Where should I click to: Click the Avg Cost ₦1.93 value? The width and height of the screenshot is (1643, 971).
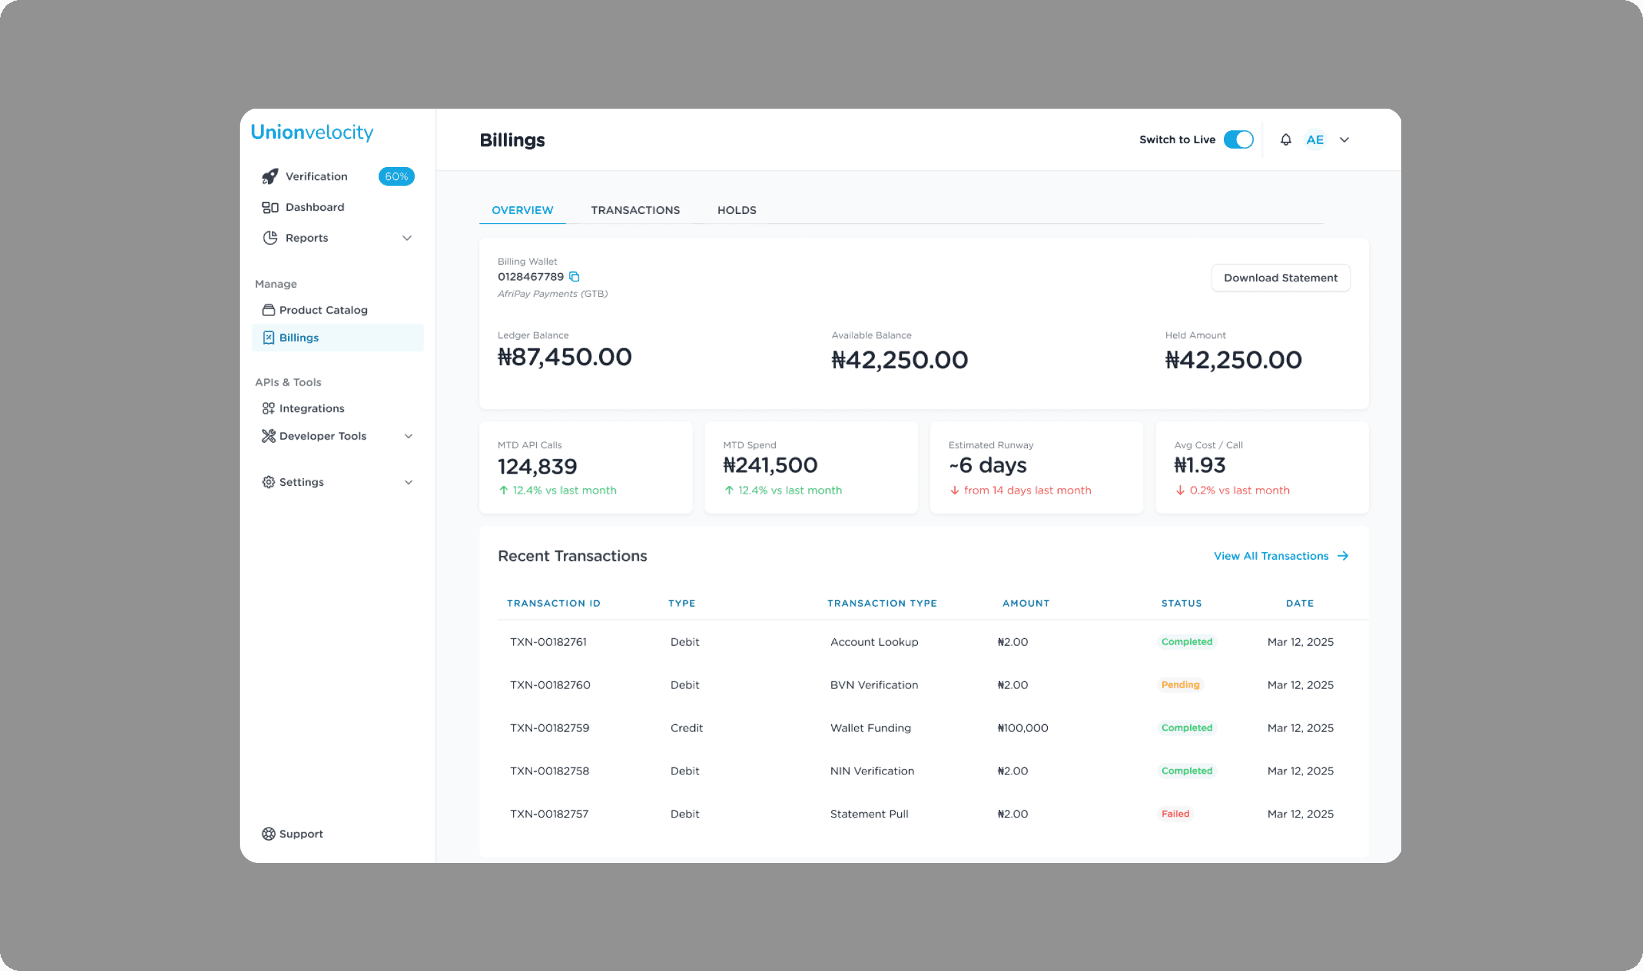pyautogui.click(x=1199, y=466)
